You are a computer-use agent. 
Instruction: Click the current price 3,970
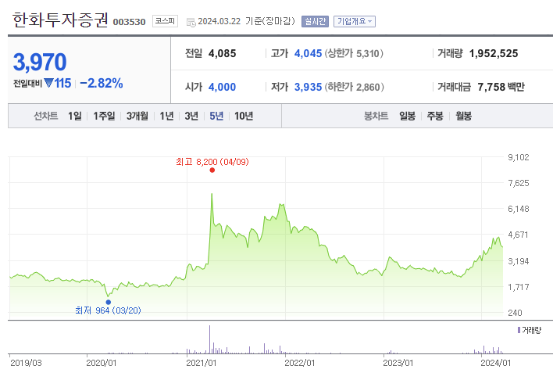[x=40, y=63]
